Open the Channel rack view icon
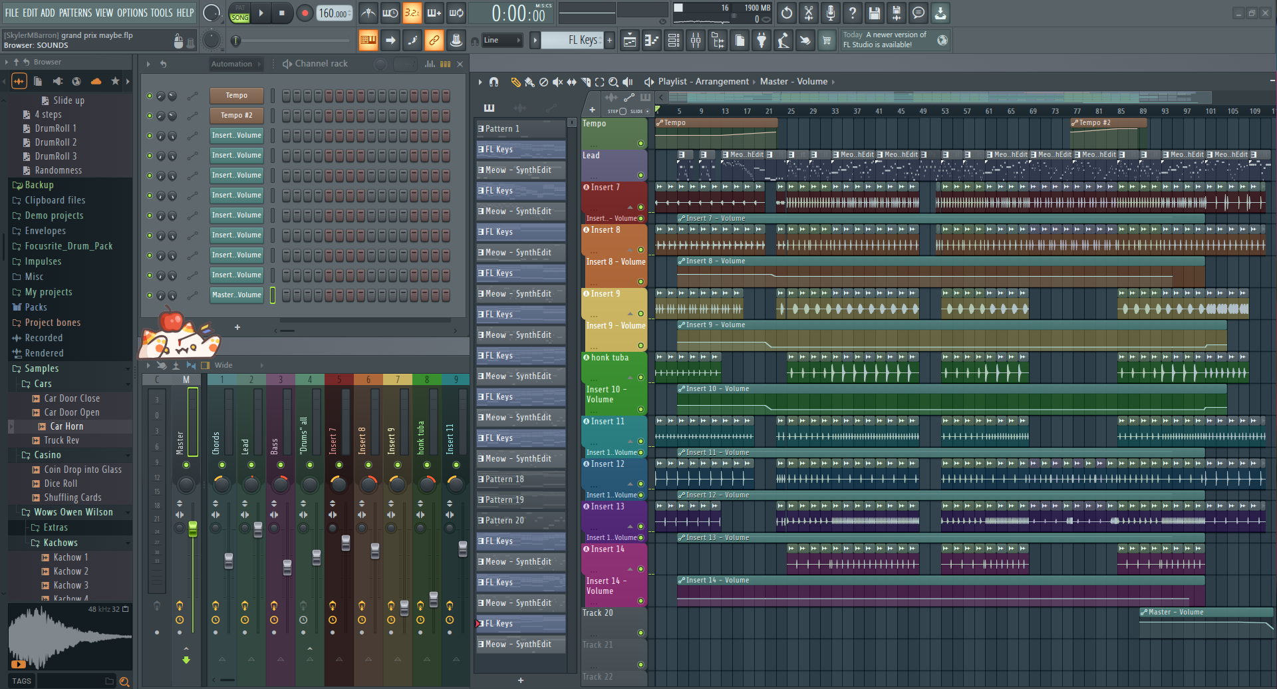 click(x=674, y=41)
